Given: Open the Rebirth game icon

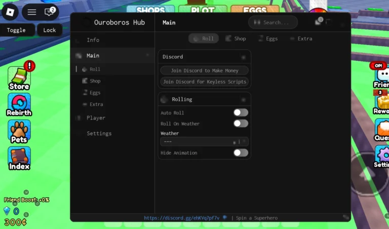Looking at the screenshot, I should pos(19,105).
